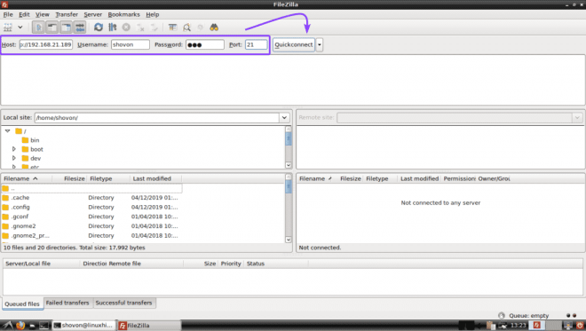Collapse the root / folder in the tree
586x331 pixels.
(x=7, y=131)
